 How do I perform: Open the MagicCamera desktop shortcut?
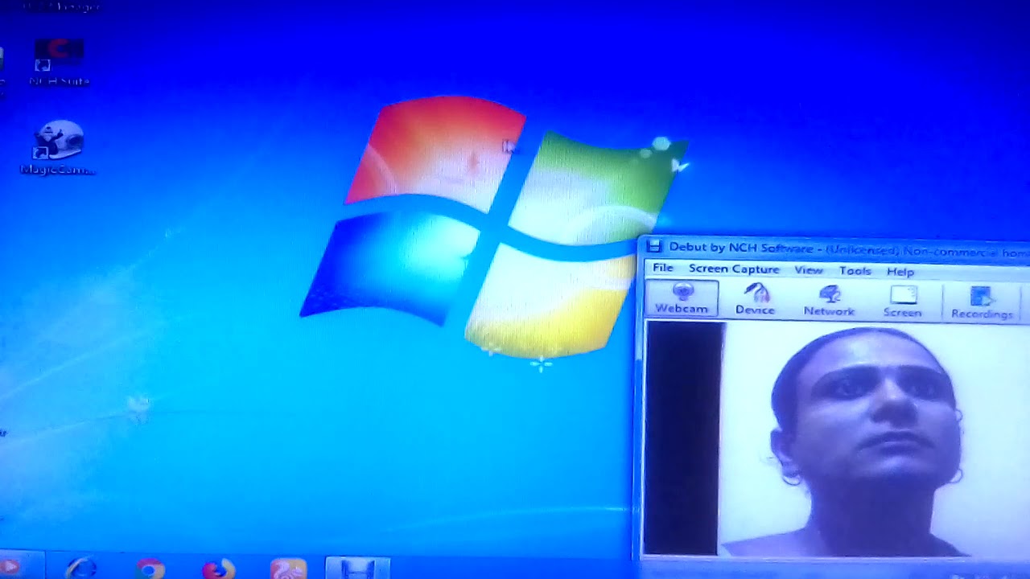click(58, 148)
